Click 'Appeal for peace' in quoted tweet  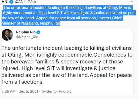(x=111, y=75)
